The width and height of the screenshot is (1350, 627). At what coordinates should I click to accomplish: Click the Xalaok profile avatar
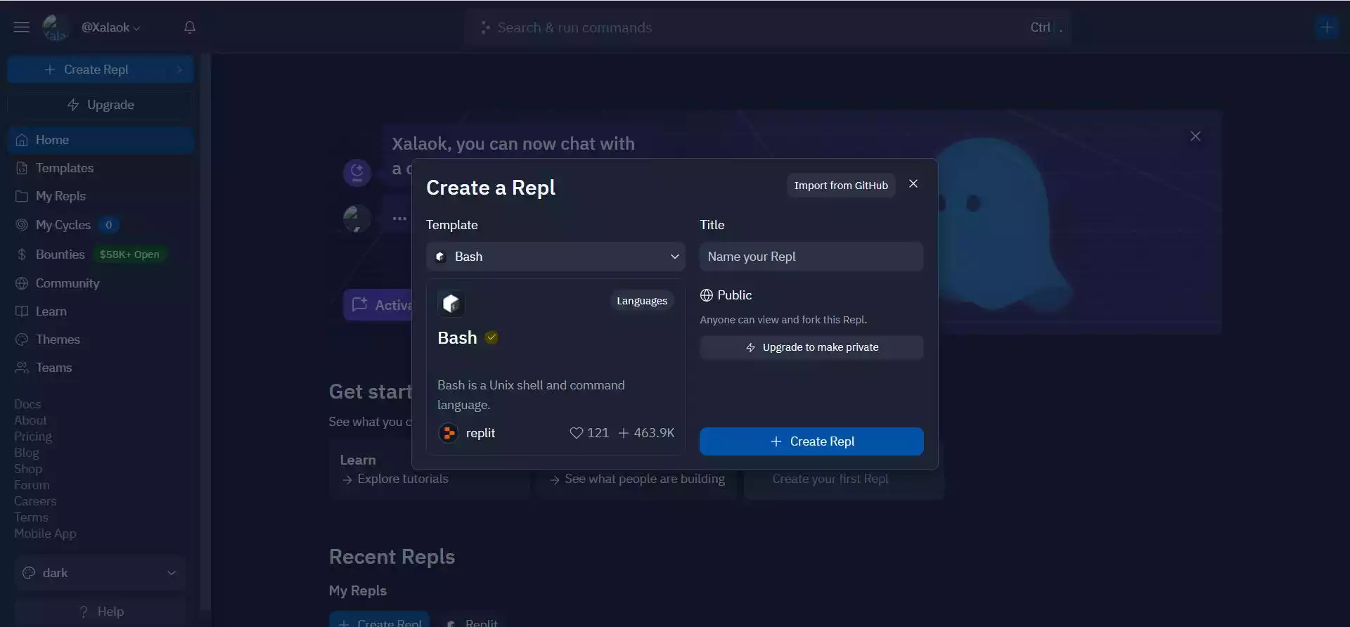pyautogui.click(x=55, y=27)
